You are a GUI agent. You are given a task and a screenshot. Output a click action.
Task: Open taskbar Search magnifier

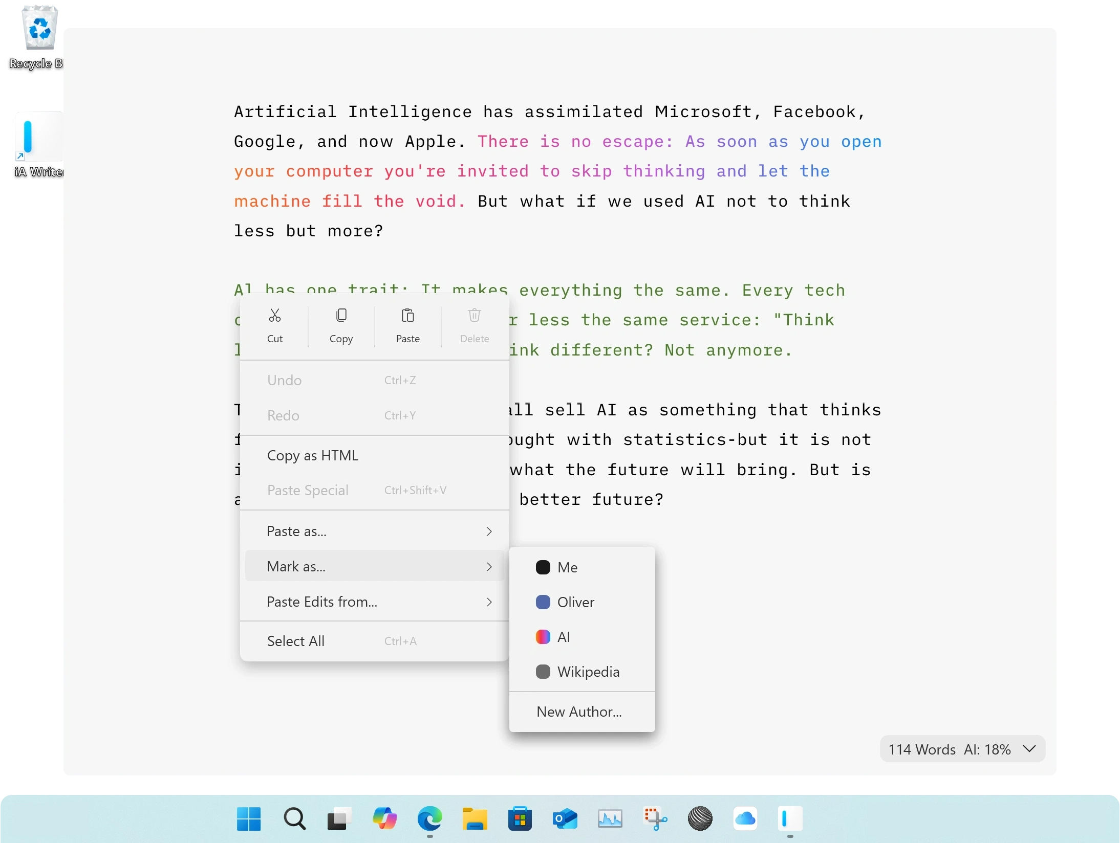[294, 819]
